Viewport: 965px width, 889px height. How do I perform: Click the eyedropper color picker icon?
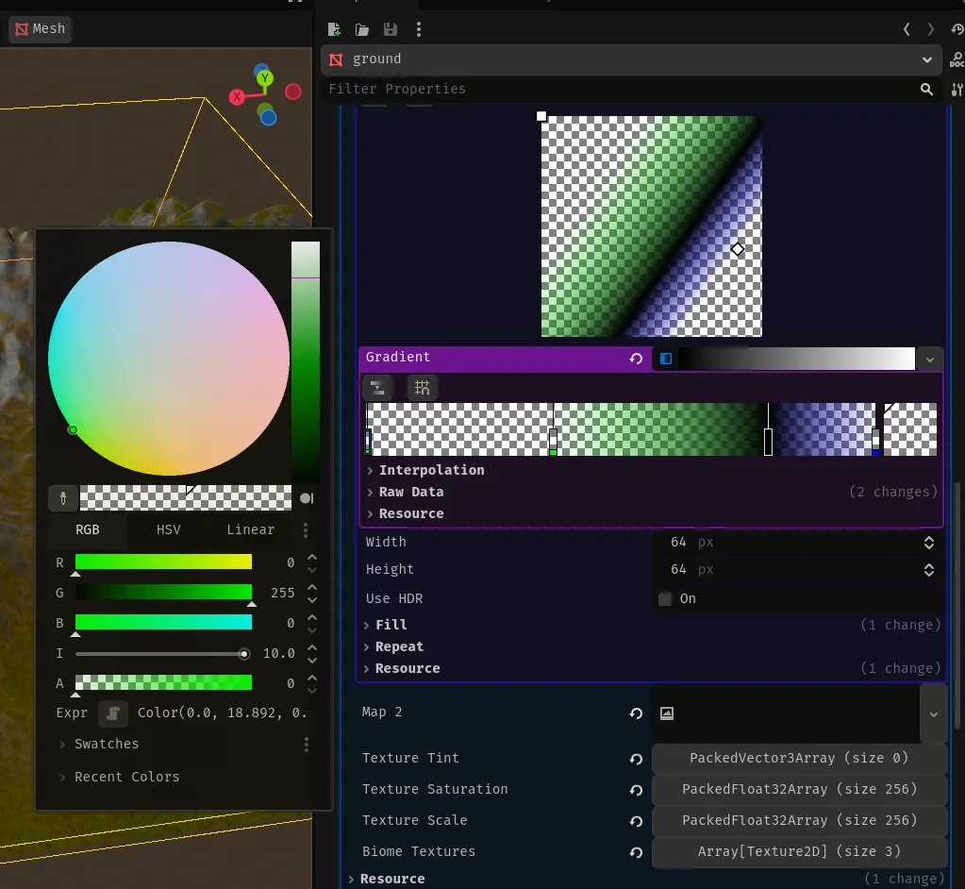63,497
